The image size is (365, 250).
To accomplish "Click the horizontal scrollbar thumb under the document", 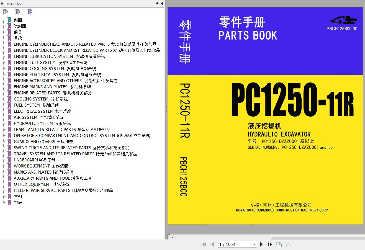I will pos(318,237).
